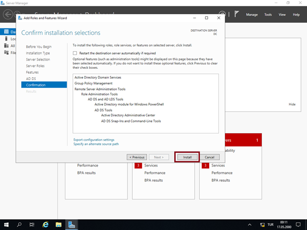
Task: Open the Help menu in Server Manager
Action: click(x=296, y=14)
